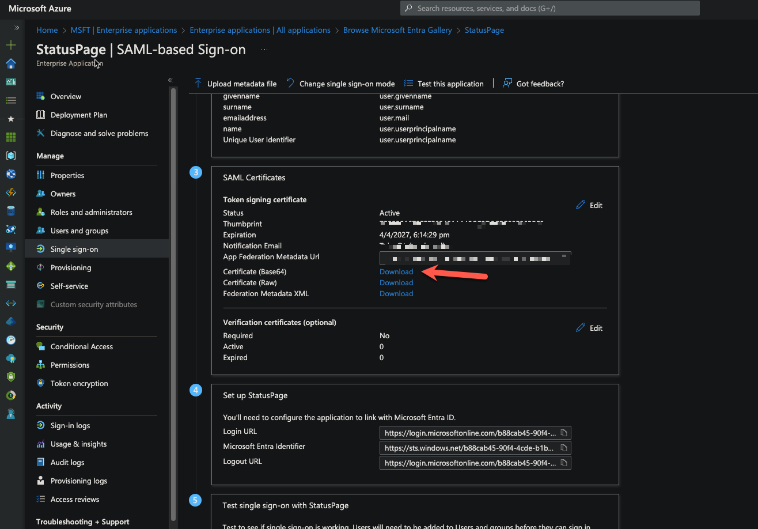Download the Federation Metadata XML
The width and height of the screenshot is (758, 529).
396,293
